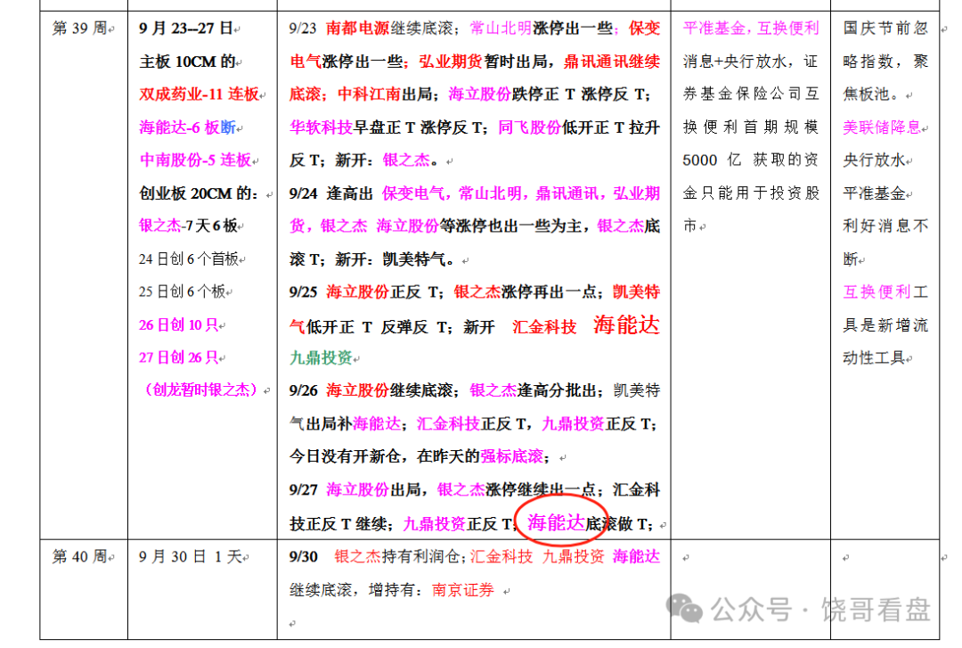This screenshot has width=962, height=648.
Task: Click "凯美特气" after 新开 in 9/24 entry
Action: click(414, 259)
